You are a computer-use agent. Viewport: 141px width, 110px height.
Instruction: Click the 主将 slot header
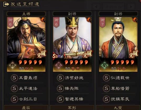[26, 14]
